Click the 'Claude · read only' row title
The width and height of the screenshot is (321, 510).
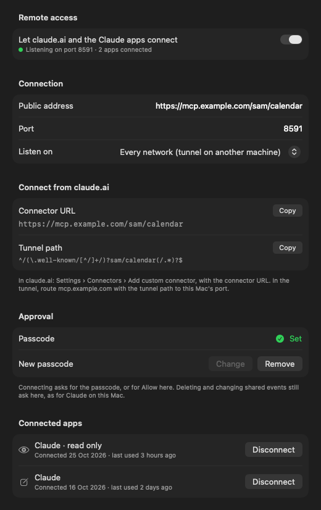tap(69, 446)
